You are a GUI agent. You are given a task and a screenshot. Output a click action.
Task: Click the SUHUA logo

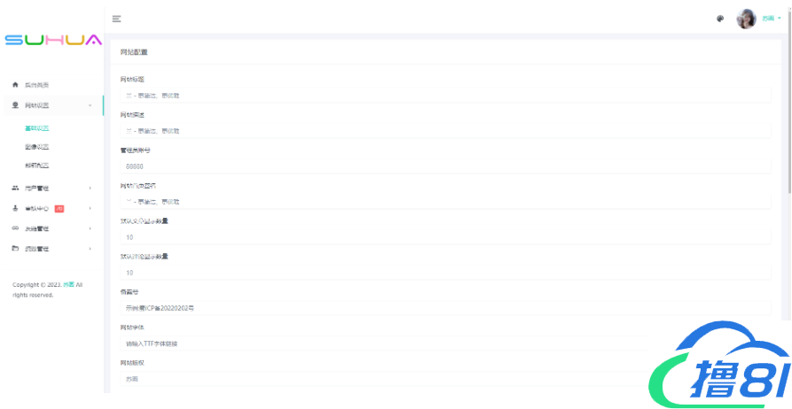pos(52,41)
